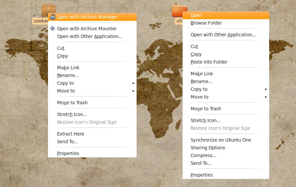This screenshot has width=296, height=187.
Task: Select Extract Here from the archive menu
Action: coord(70,134)
